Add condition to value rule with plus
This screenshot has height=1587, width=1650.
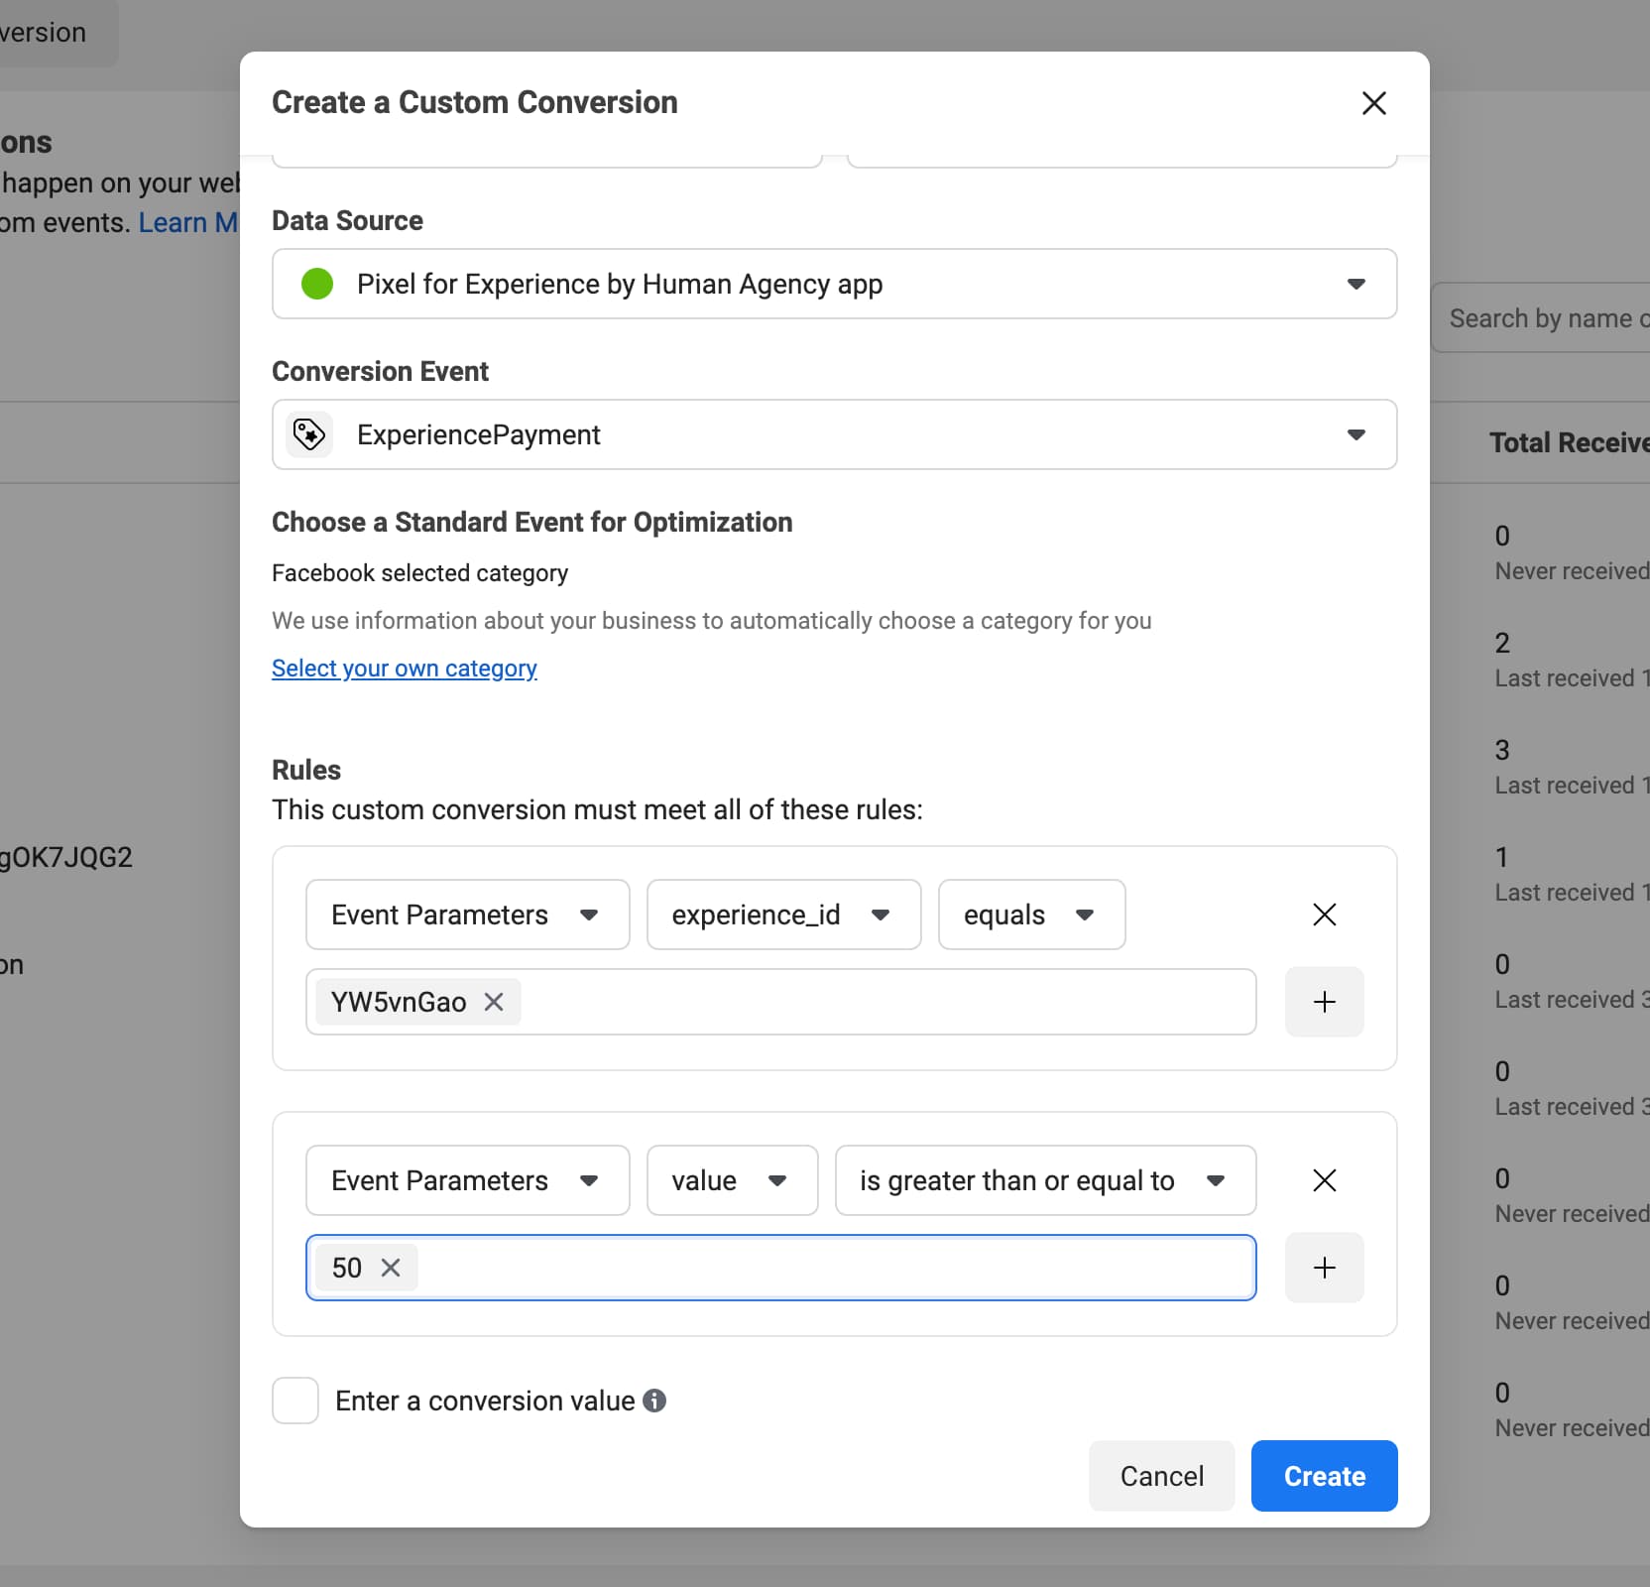point(1324,1268)
